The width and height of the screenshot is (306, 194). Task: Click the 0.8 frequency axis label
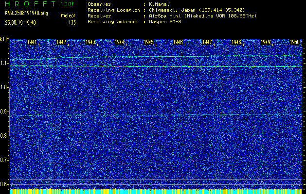coord(3,136)
